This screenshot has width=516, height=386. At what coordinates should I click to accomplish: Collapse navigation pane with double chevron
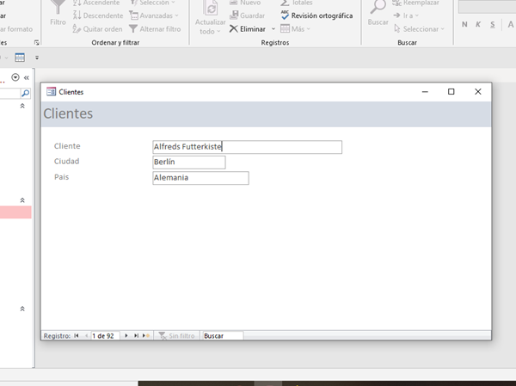pyautogui.click(x=27, y=77)
